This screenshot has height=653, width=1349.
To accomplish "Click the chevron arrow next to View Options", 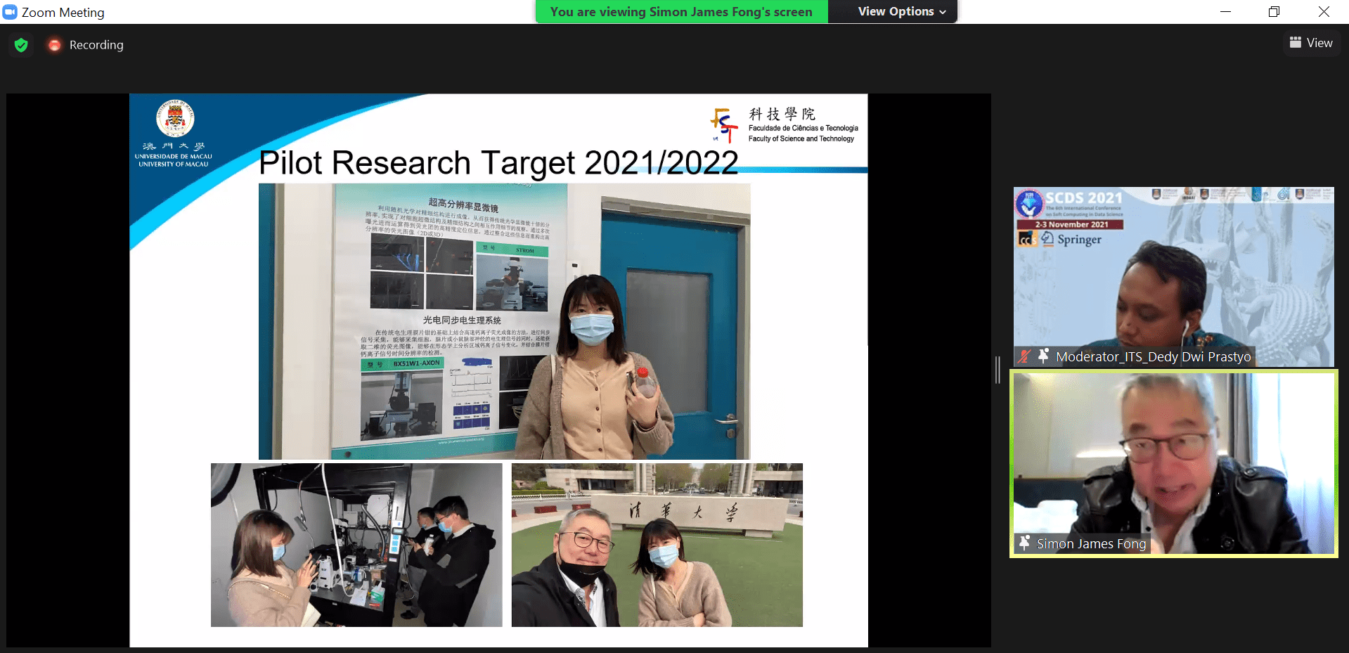I will (943, 12).
